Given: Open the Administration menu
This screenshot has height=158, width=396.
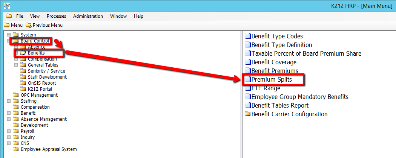Looking at the screenshot, I should pos(88,16).
